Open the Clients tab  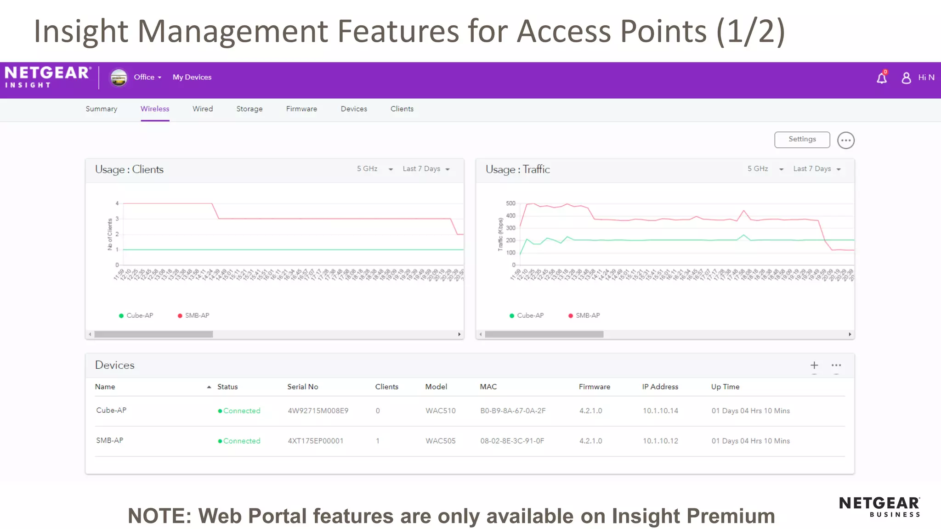[x=402, y=109]
